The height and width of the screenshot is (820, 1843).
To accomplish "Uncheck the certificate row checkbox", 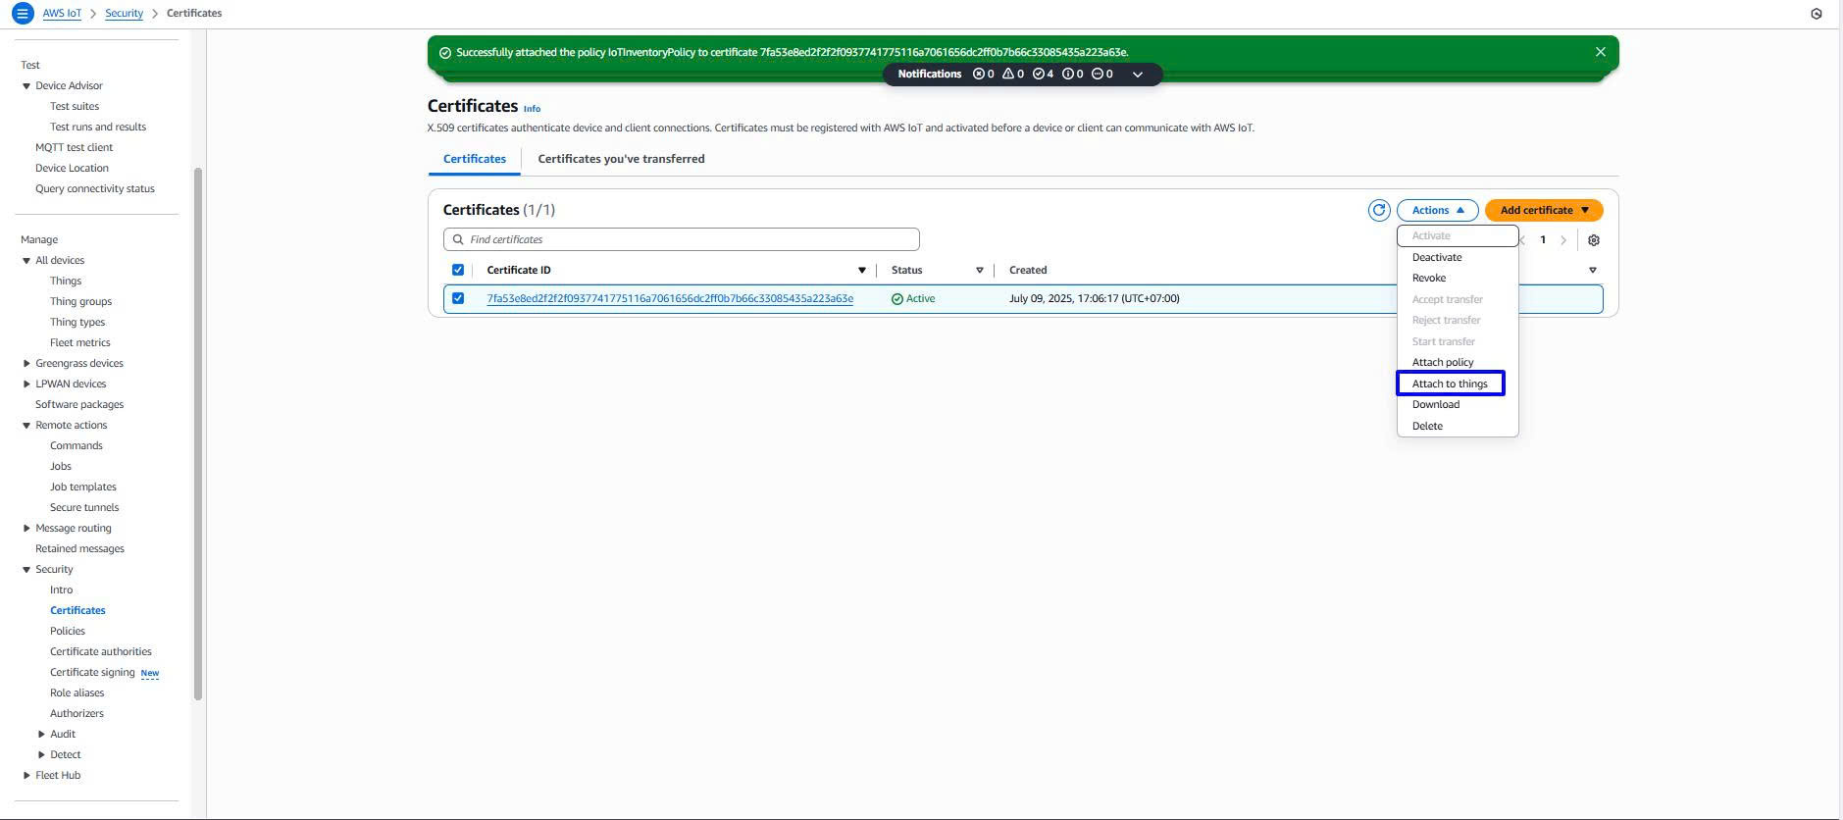I will [x=458, y=298].
